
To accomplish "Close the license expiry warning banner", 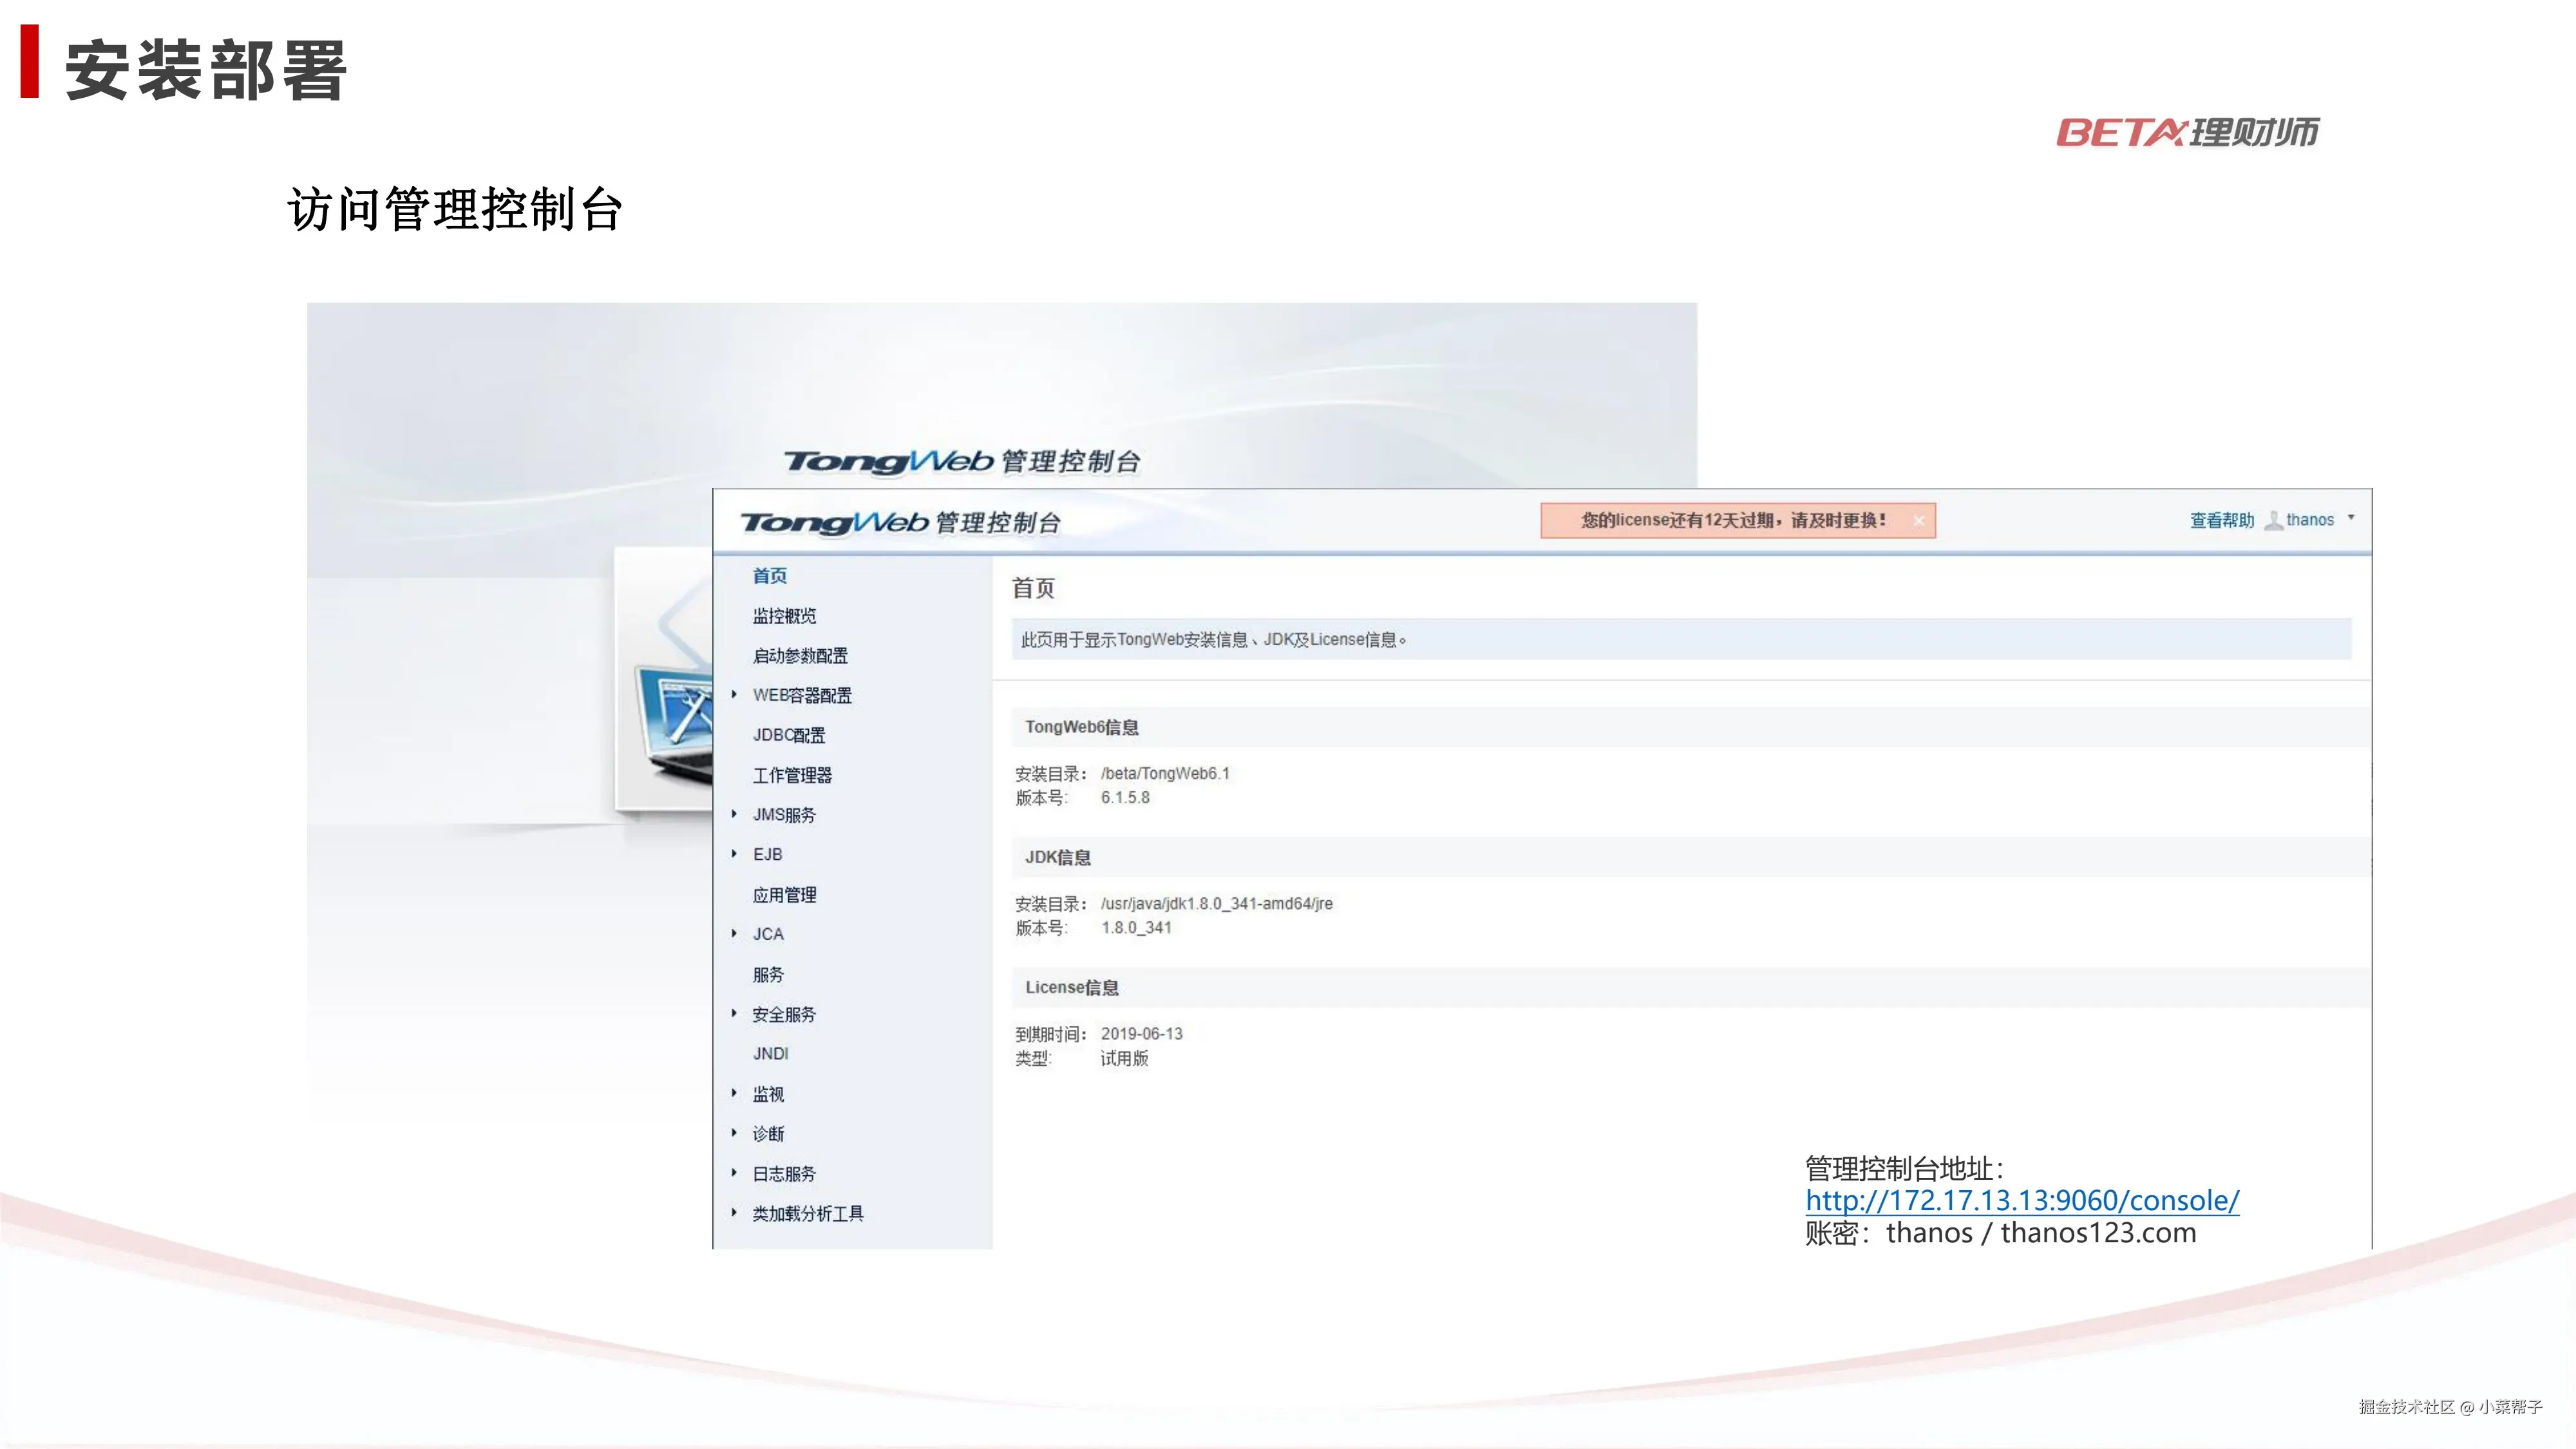I will click(x=1918, y=521).
